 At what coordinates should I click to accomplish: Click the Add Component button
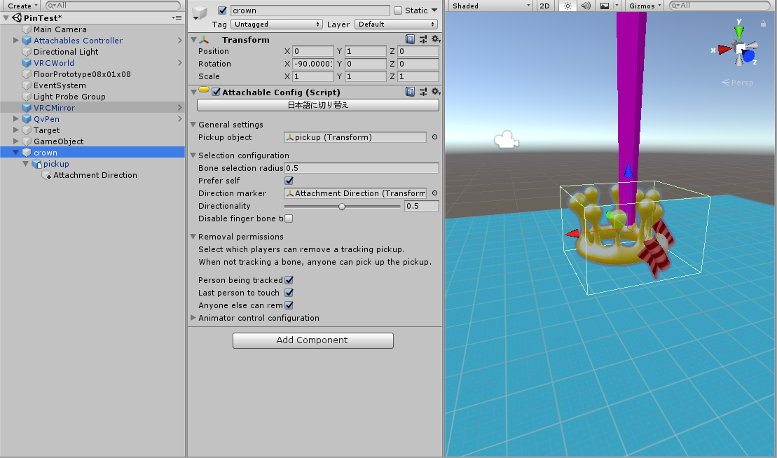(312, 340)
